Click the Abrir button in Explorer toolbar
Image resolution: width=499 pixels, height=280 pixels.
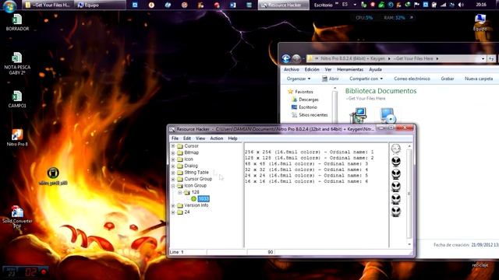331,79
